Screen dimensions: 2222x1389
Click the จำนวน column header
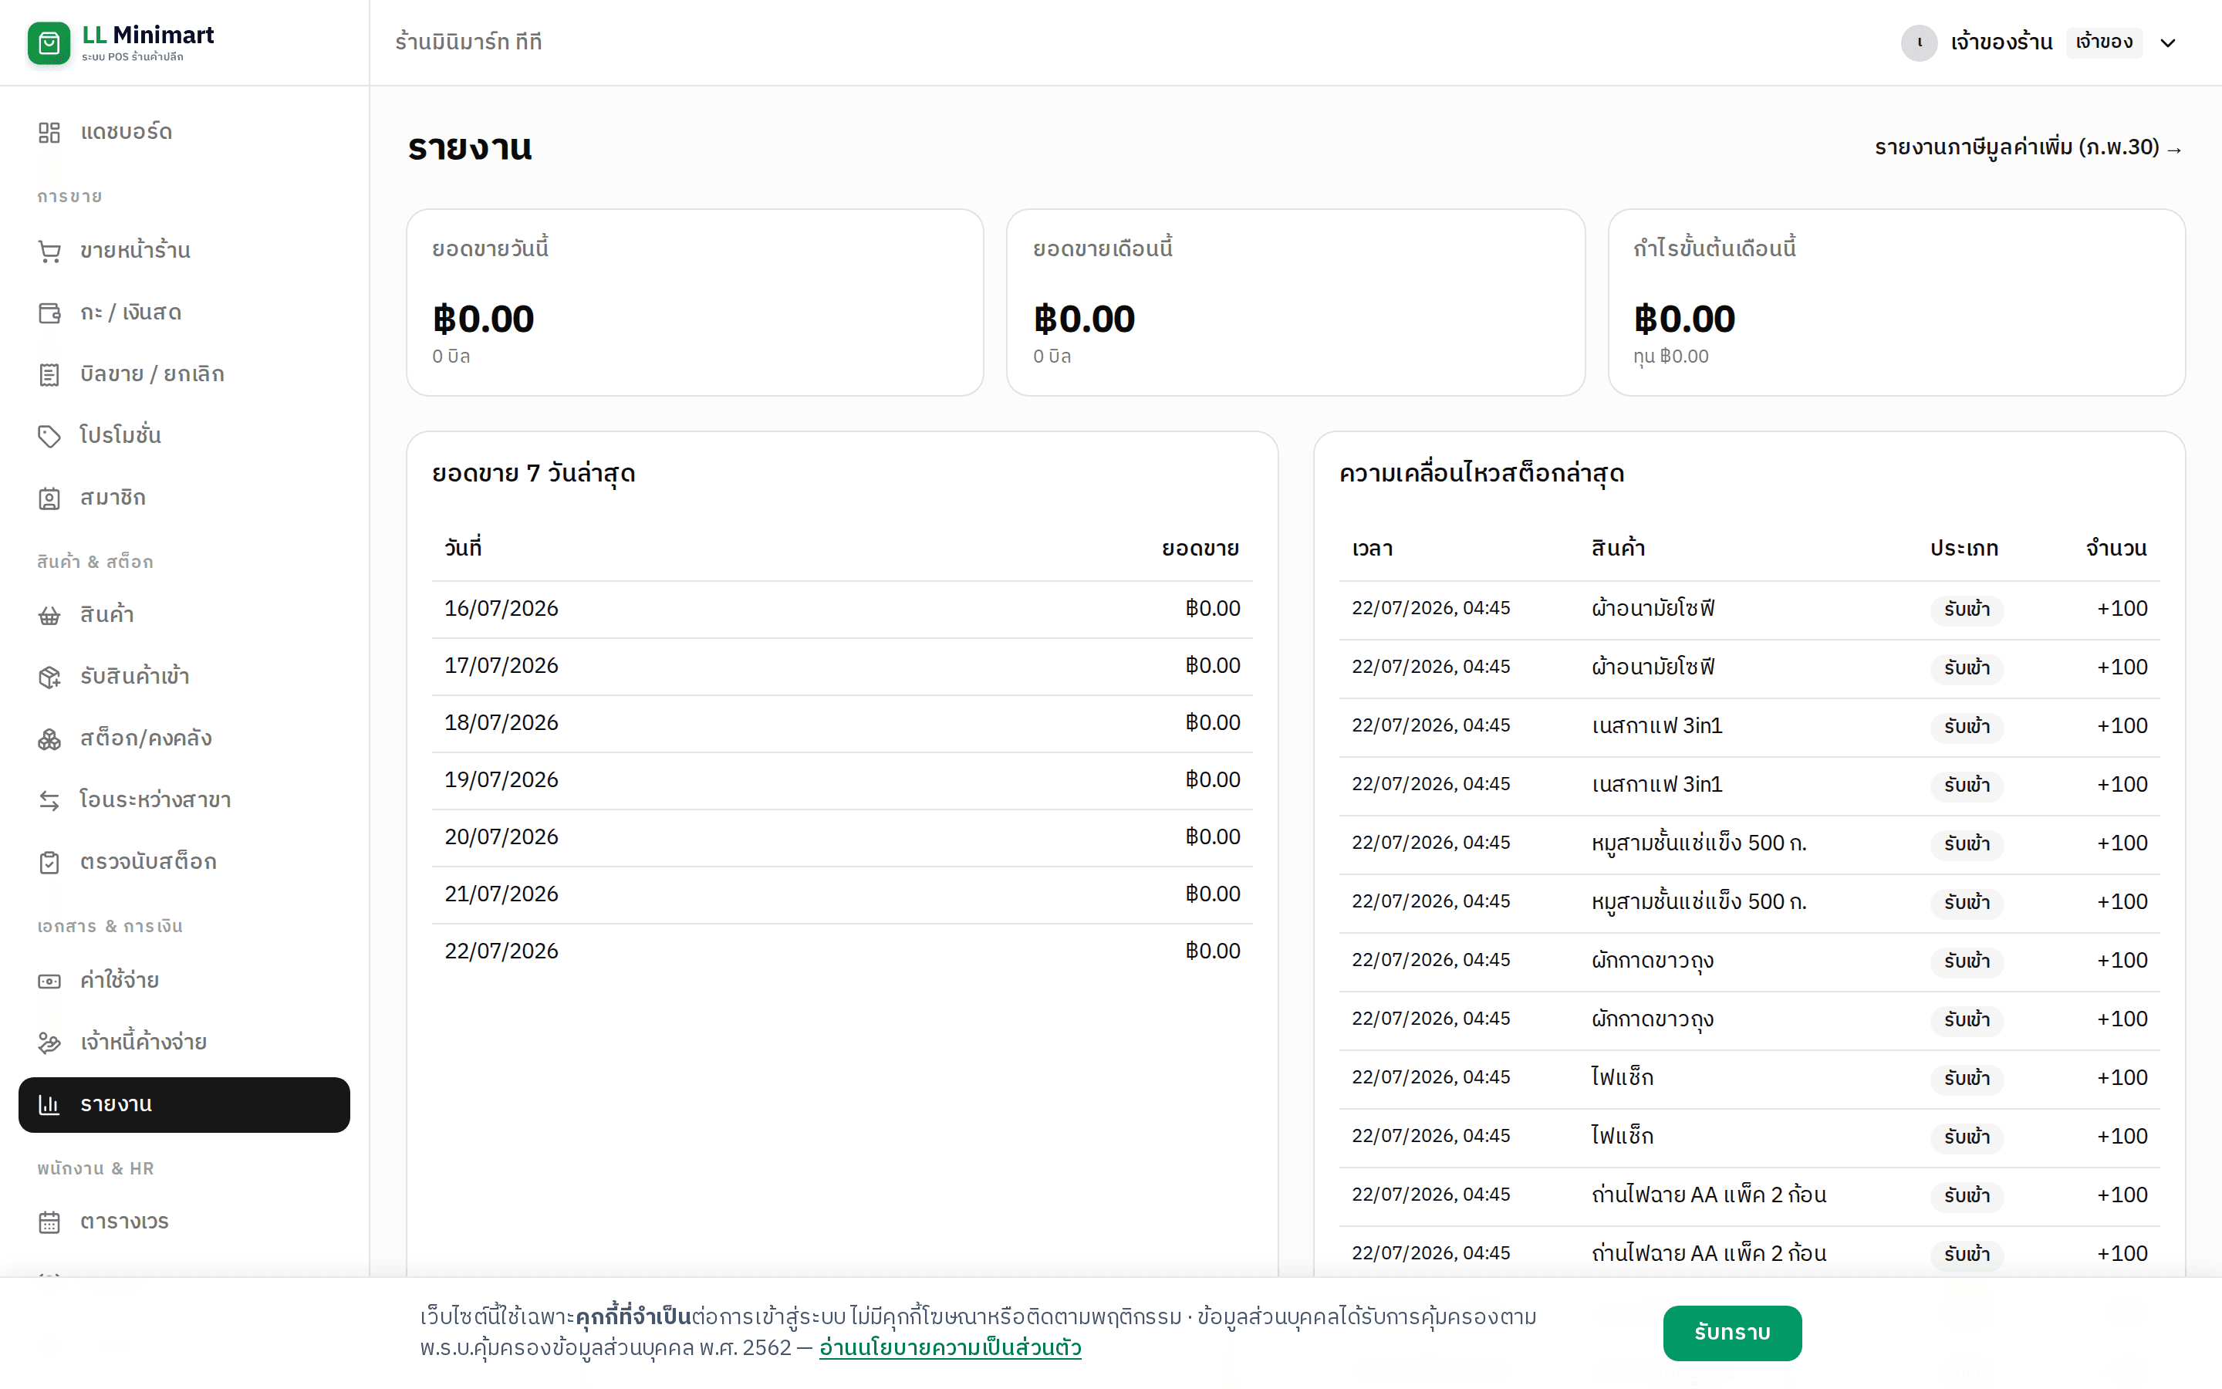[x=2116, y=549]
